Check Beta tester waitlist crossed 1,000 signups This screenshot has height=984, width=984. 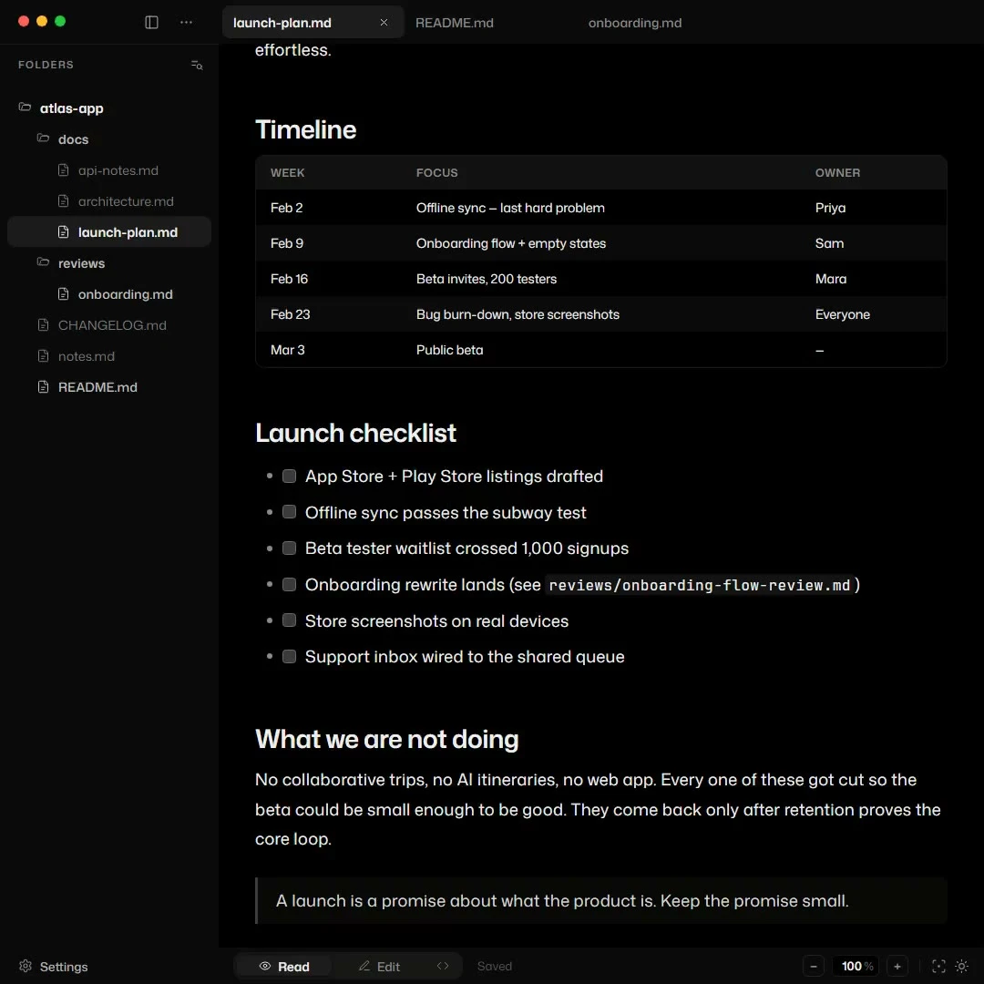(290, 548)
